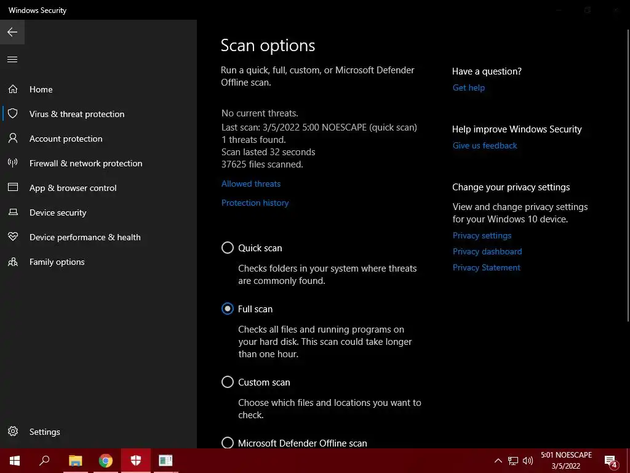Screen dimensions: 630x473
Task: Click the Firewall & network protection antenna icon
Action: point(13,163)
